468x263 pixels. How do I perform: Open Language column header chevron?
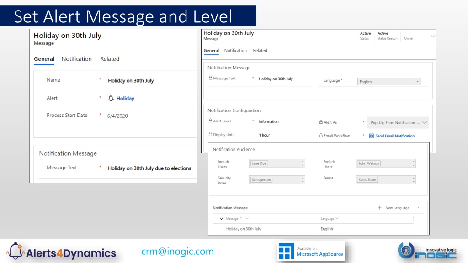tap(337, 219)
